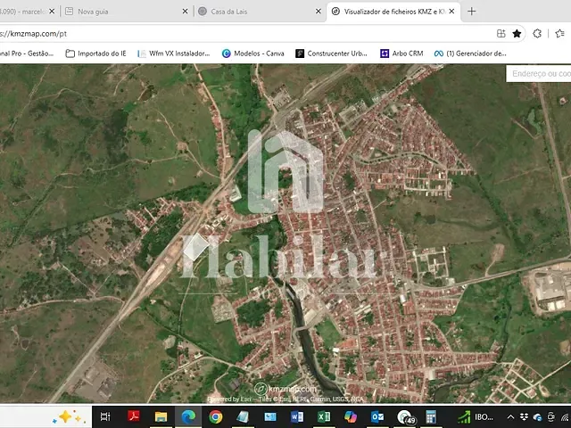This screenshot has width=571, height=428.
Task: Close the marcelo mail tab
Action: 52,12
